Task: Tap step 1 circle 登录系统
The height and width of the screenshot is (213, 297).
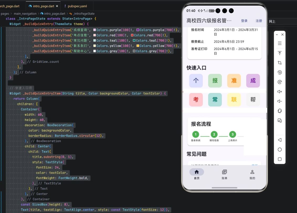Action: (x=196, y=134)
